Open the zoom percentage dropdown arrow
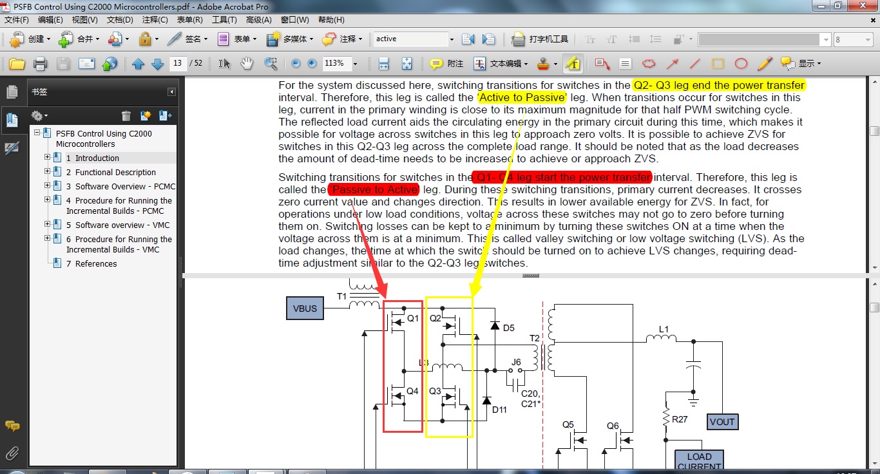The image size is (880, 474). (x=355, y=64)
